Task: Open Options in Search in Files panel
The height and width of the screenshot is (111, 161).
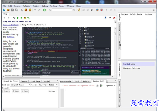Action: (53, 91)
